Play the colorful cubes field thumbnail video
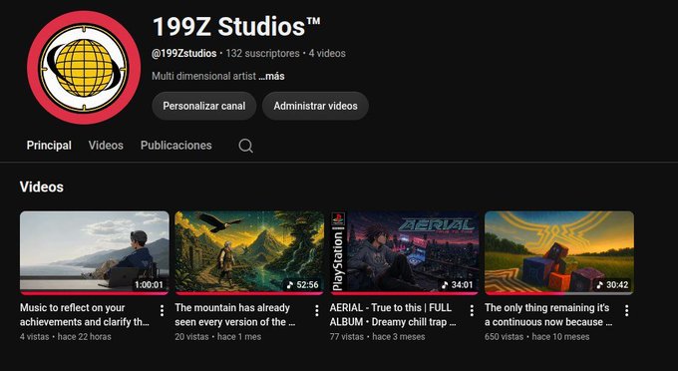This screenshot has width=678, height=371. pos(559,252)
